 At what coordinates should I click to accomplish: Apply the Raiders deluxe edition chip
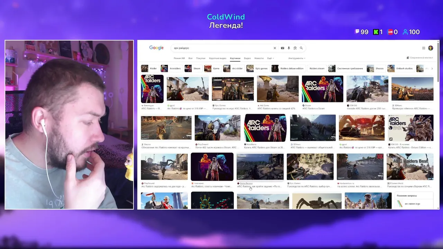pyautogui.click(x=288, y=68)
